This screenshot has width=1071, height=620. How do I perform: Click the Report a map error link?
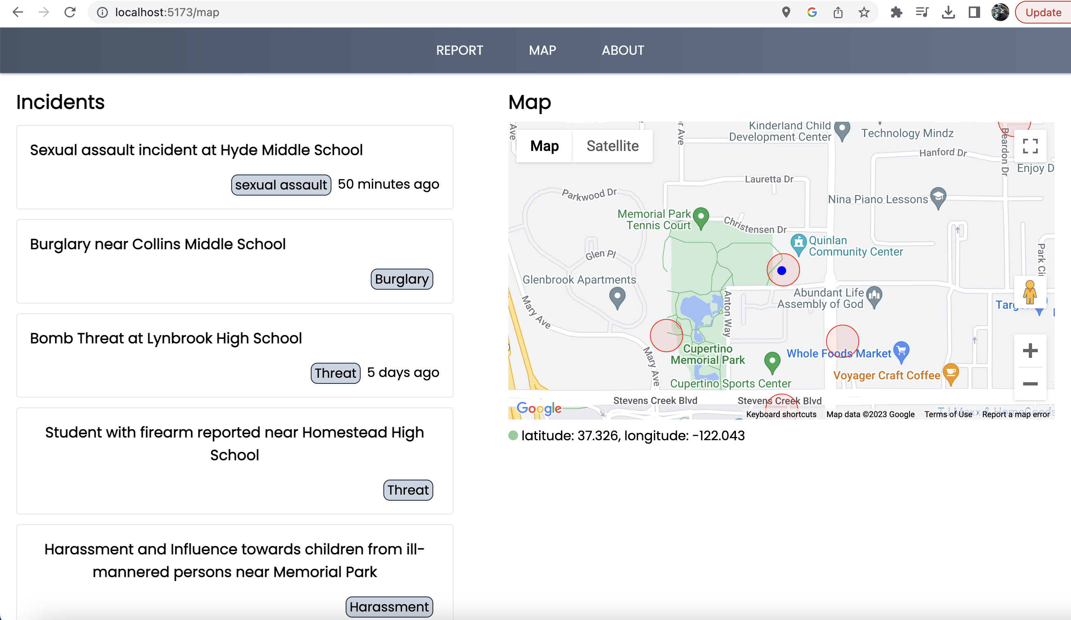tap(1015, 414)
